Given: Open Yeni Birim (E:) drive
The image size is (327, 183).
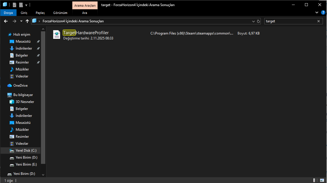Looking at the screenshot, I should click(x=26, y=164).
